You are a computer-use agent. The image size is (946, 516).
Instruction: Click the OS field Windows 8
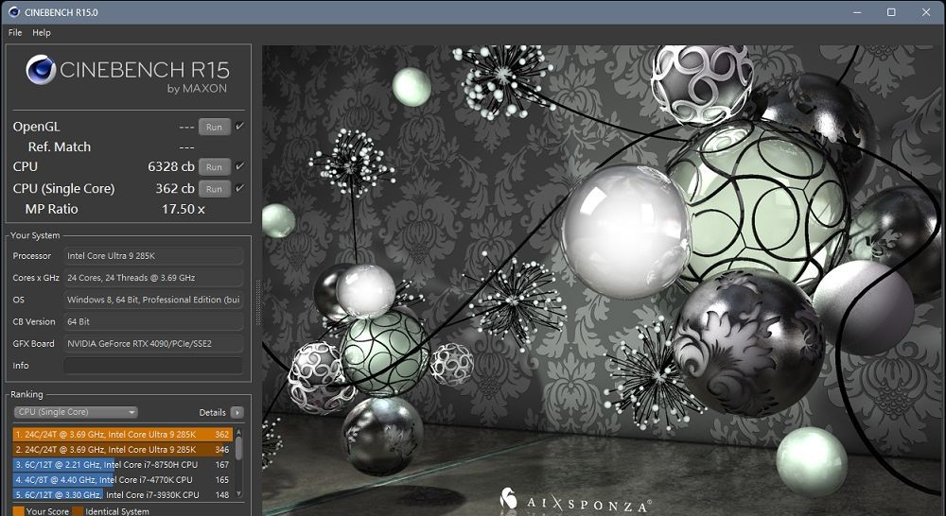[153, 300]
